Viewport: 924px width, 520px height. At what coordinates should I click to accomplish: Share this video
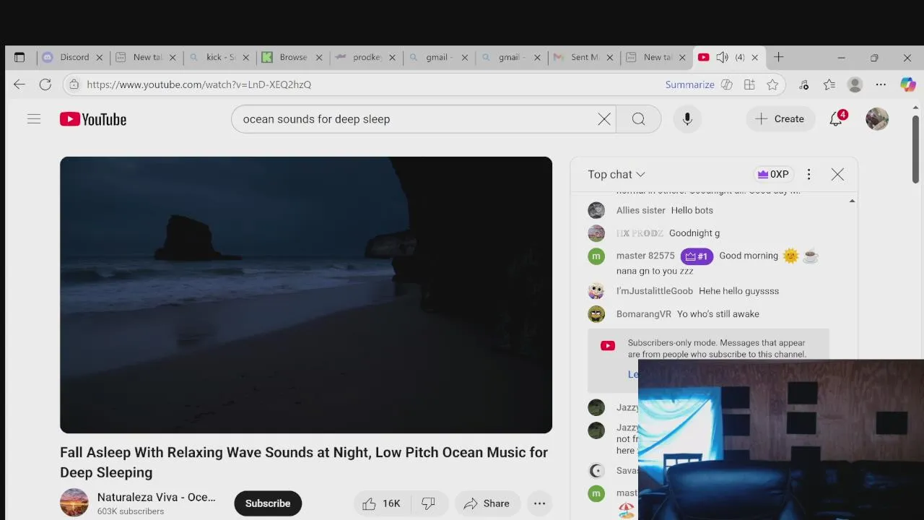coord(487,503)
